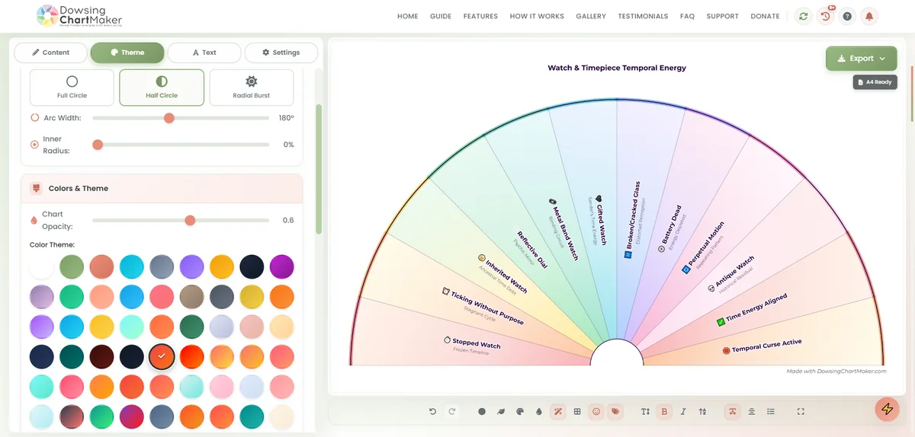Image resolution: width=915 pixels, height=437 pixels.
Task: Click the fullscreen expand icon
Action: (801, 411)
